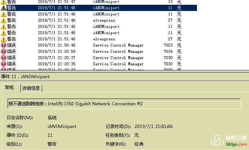Click the 583go.com watermark link
Screen dimensions: 249x150
tap(236, 144)
